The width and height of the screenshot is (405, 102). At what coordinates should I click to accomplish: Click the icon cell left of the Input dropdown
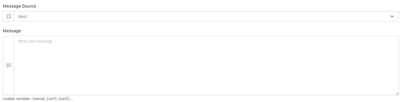[x=8, y=16]
